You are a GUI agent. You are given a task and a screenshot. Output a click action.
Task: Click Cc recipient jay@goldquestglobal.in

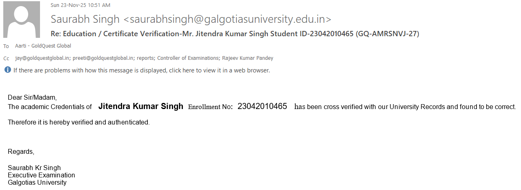[x=42, y=58]
